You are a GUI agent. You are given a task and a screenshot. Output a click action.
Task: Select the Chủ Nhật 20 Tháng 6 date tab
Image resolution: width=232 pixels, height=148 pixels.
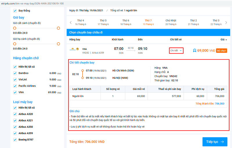click(x=171, y=22)
